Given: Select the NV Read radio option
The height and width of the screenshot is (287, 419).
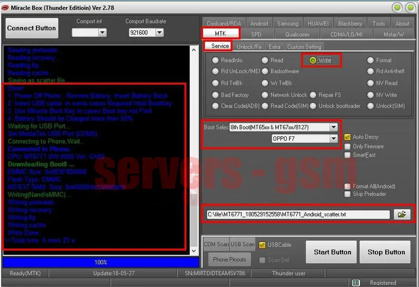Looking at the screenshot, I should pyautogui.click(x=371, y=83).
